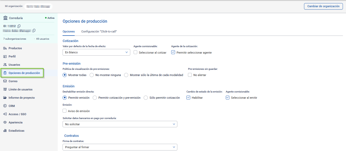Viewport: 346px width, 151px height.
Task: Select Sólo permitir cotización radio option
Action: pos(146,98)
